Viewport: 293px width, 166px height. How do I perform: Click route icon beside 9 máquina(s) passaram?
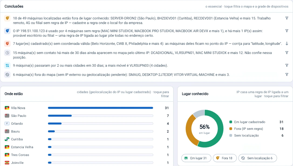click(7, 66)
